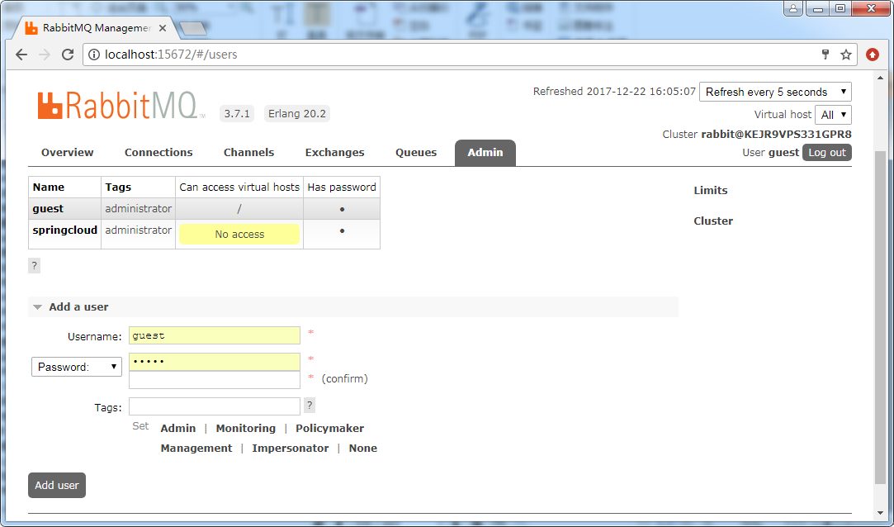Viewport: 894px width, 527px height.
Task: Click the Erlang 20.2 label
Action: click(x=297, y=113)
